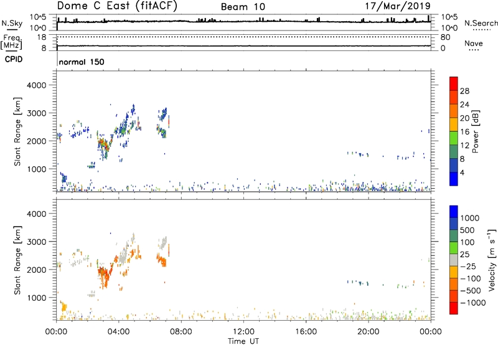
Task: Click the "04:00" time axis tick
Action: tap(118, 332)
